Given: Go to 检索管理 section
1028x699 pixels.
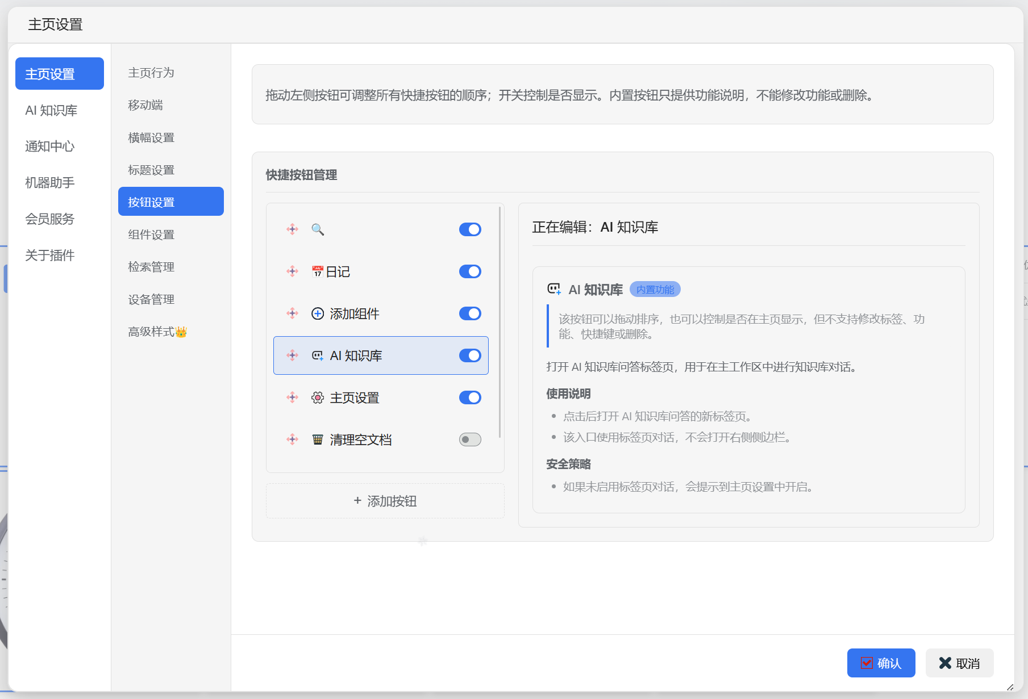Looking at the screenshot, I should (171, 267).
